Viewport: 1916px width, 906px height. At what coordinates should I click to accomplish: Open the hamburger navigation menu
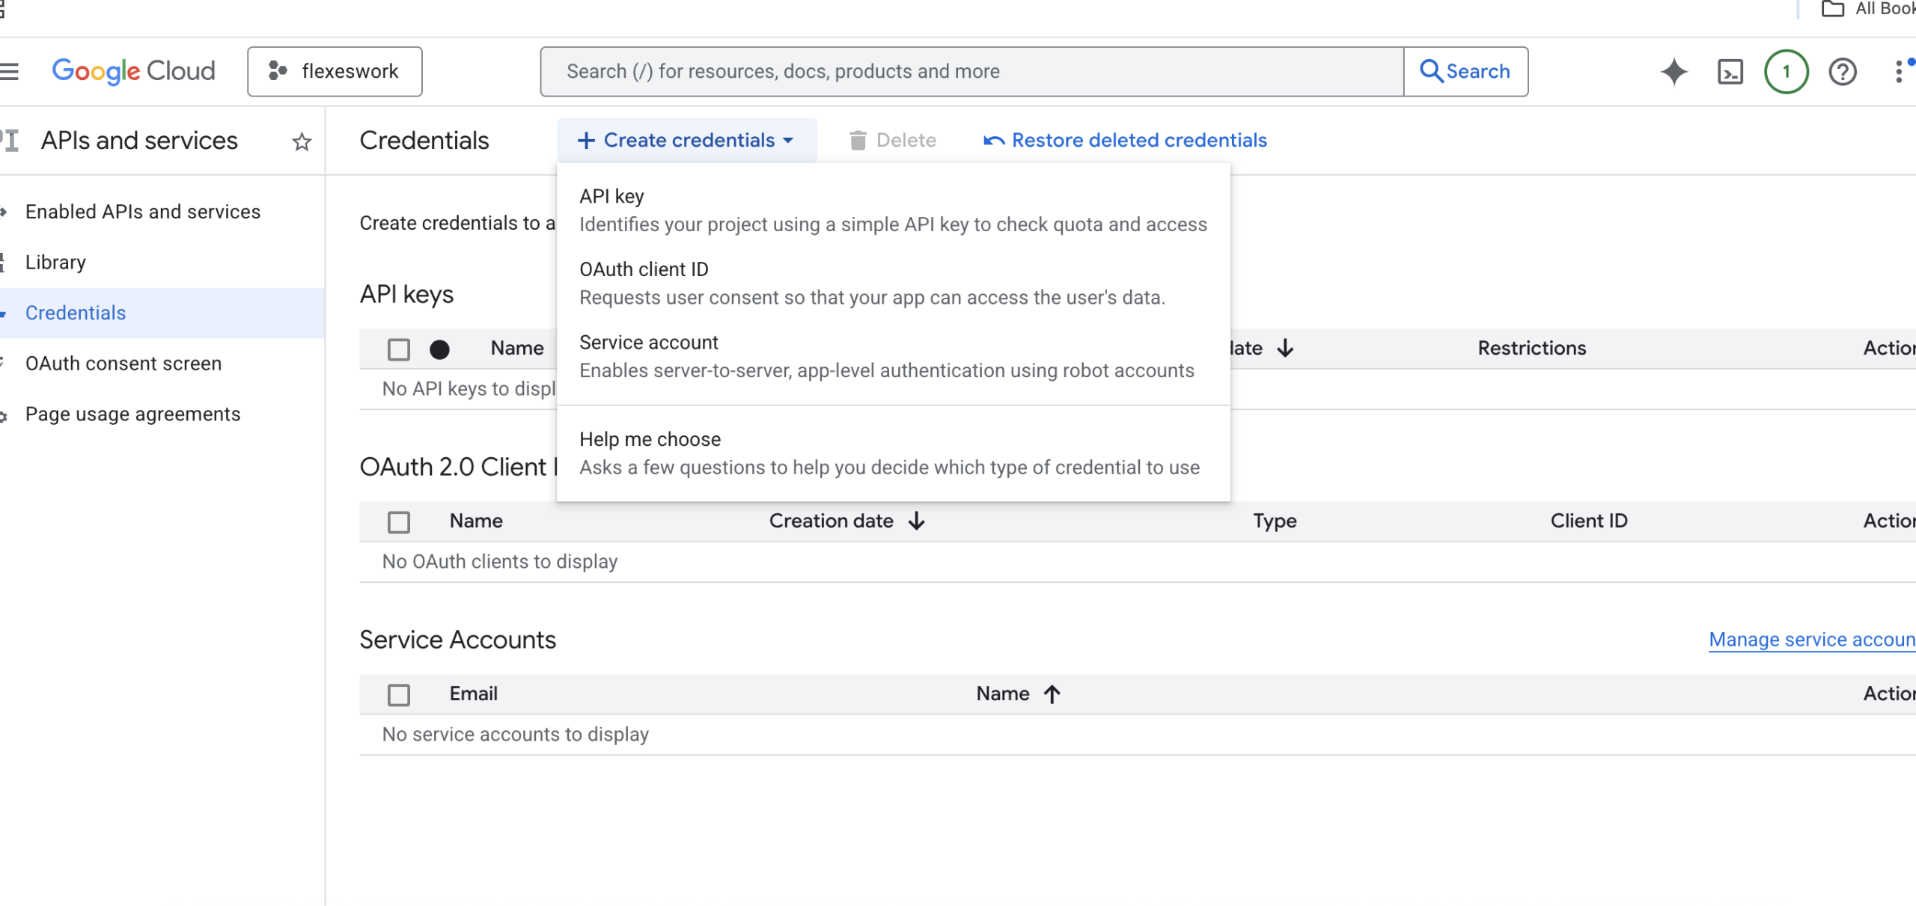point(9,72)
